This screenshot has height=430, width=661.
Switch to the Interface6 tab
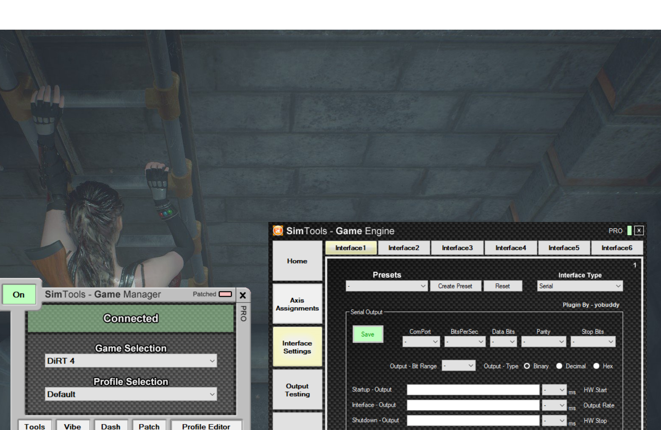click(x=617, y=248)
